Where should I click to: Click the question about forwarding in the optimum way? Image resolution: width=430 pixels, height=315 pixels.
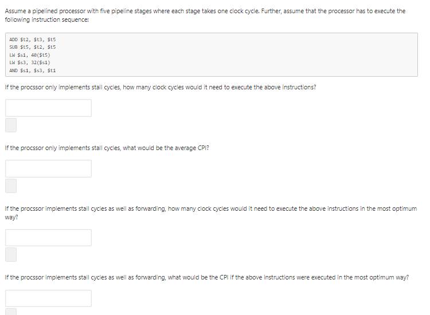pos(210,213)
